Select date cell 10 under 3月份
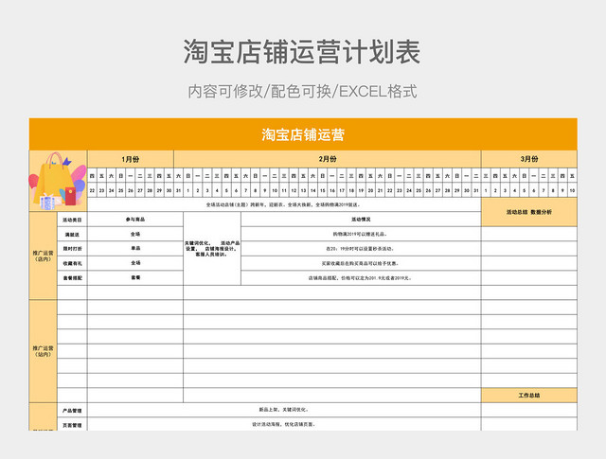Viewport: 606px width, 459px height. (x=572, y=190)
